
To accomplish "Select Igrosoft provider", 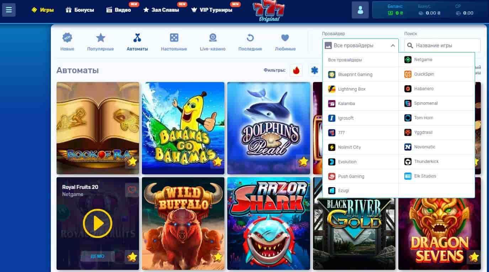I will 361,118.
